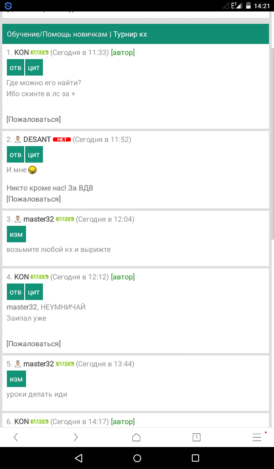Screen dimensions: 274x469
Task: Click DESANT's user avatar icon
Action: coord(18,139)
